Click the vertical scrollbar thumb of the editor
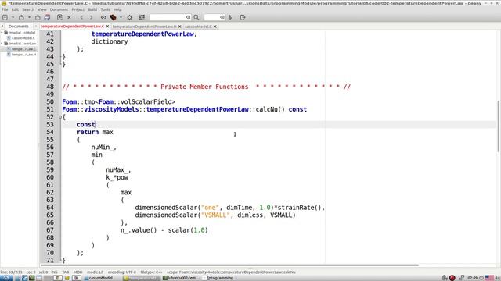Image resolution: width=501 pixels, height=281 pixels. [x=499, y=126]
